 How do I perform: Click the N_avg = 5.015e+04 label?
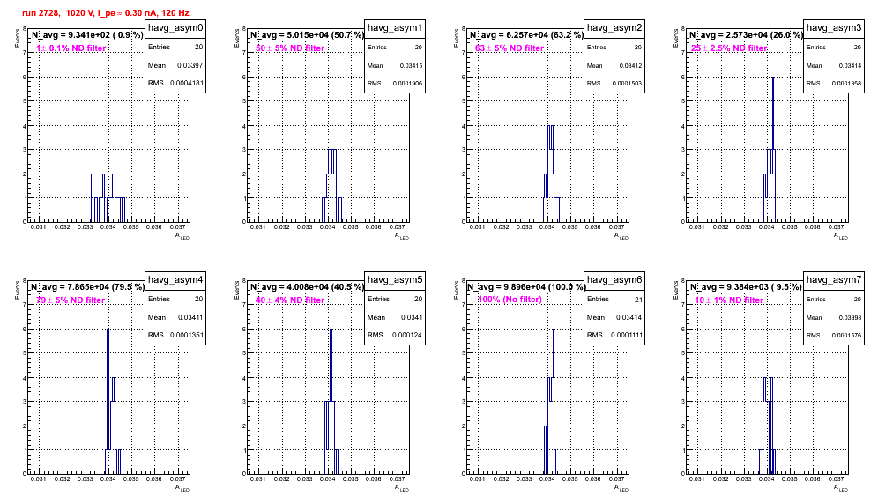[x=307, y=35]
